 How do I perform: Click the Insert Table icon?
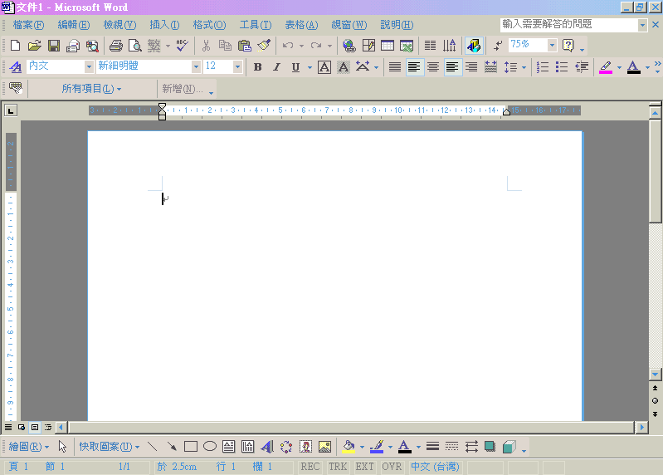point(388,46)
